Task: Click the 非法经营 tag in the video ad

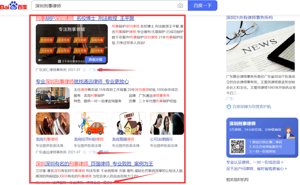Action: [x=47, y=50]
